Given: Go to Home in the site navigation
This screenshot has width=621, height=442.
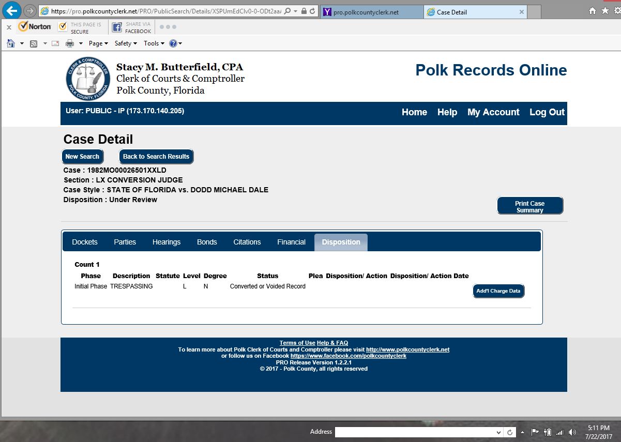Looking at the screenshot, I should coord(414,112).
